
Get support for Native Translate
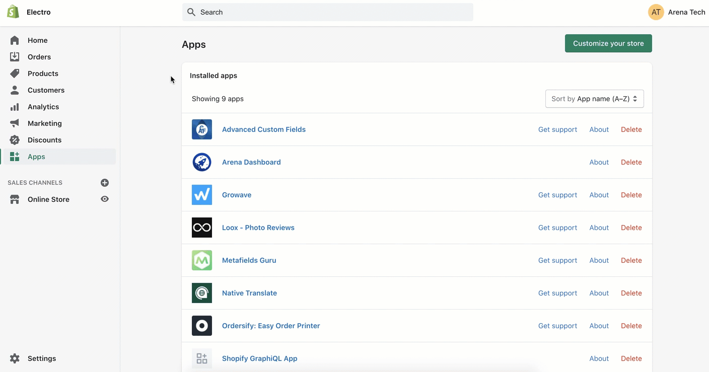[x=557, y=293]
